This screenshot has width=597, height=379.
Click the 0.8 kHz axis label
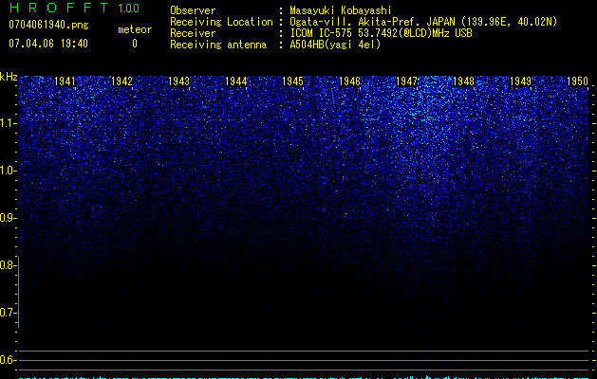click(8, 265)
